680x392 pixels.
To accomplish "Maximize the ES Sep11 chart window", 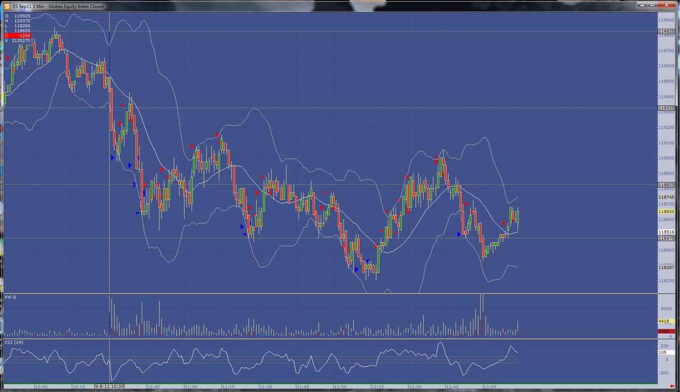I will tap(652, 5).
